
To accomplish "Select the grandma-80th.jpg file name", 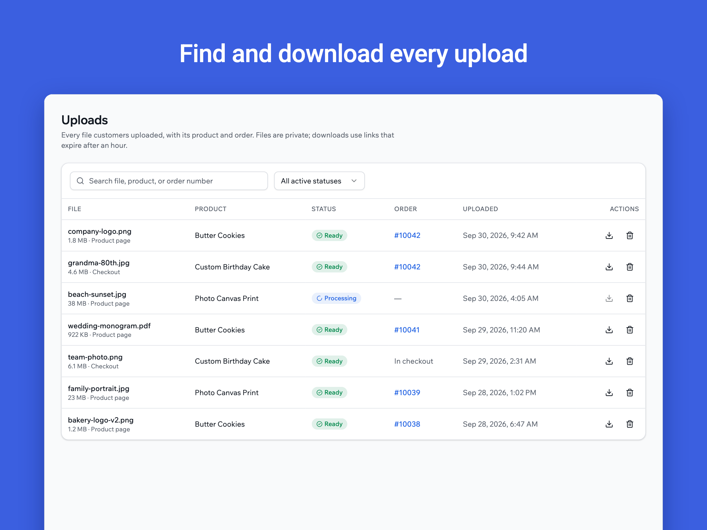I will [98, 263].
